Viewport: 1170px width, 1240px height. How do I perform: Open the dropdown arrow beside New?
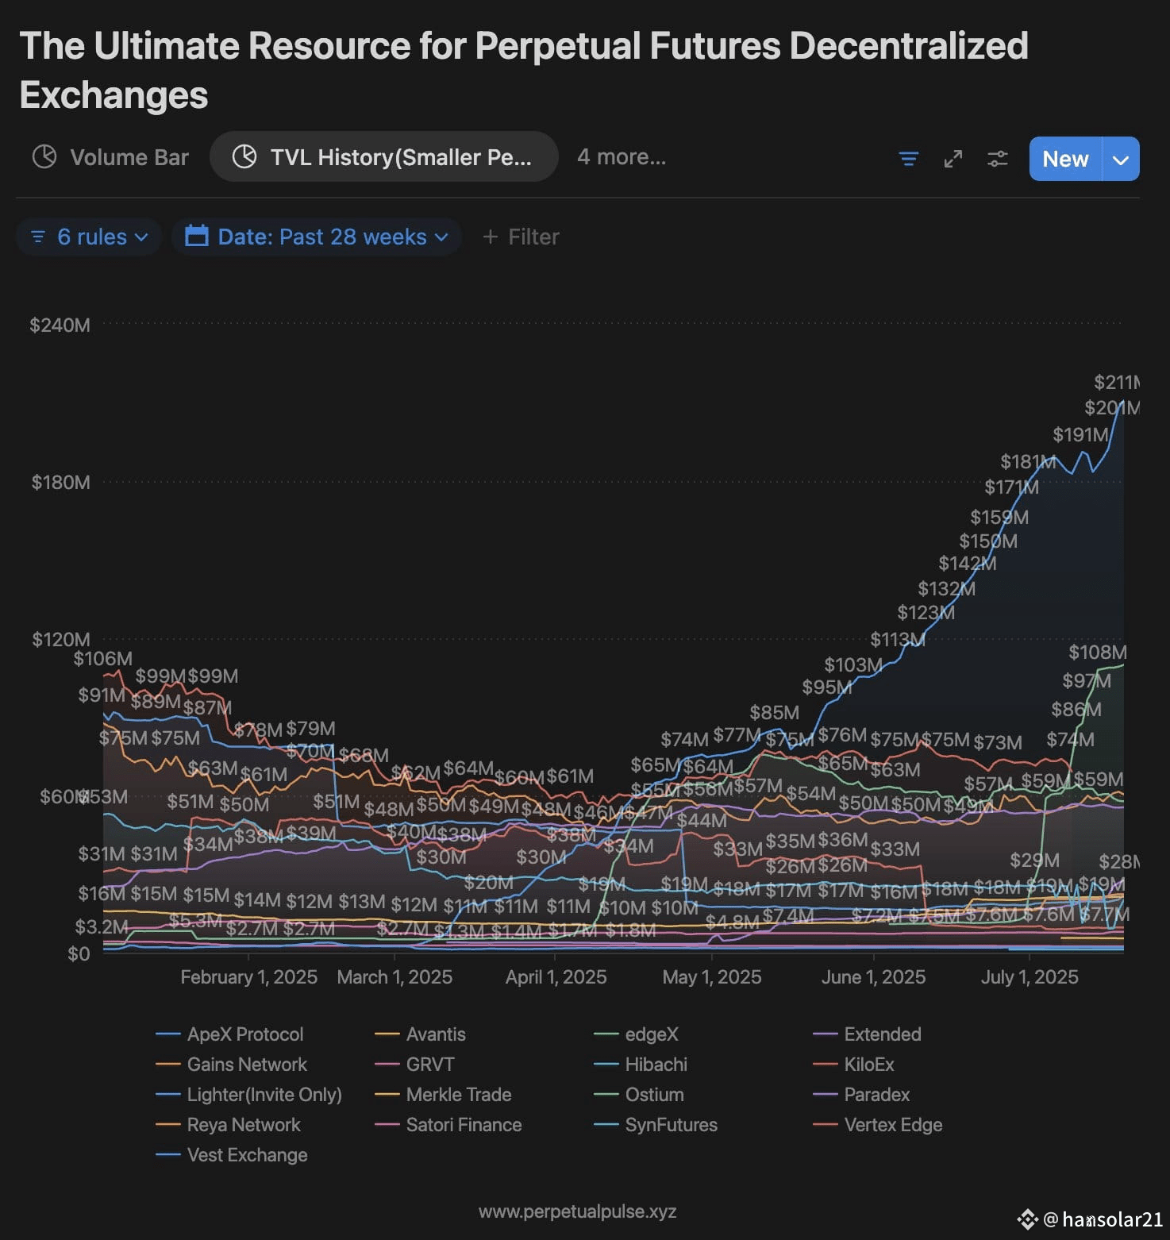click(x=1121, y=159)
